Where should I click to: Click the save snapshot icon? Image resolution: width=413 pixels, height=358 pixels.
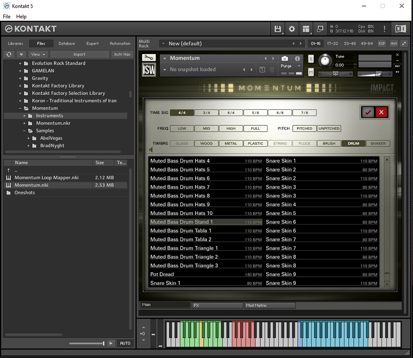(x=262, y=70)
